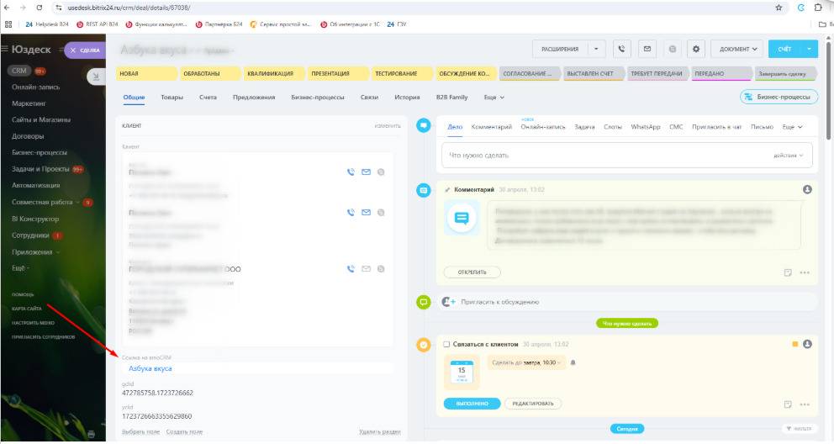This screenshot has width=834, height=444.
Task: Click the Удалить раздел link
Action: [380, 431]
